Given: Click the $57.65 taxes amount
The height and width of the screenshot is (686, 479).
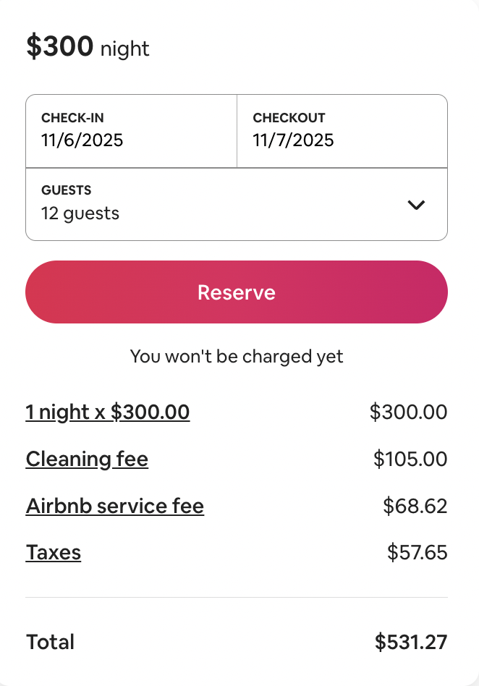Looking at the screenshot, I should (417, 553).
